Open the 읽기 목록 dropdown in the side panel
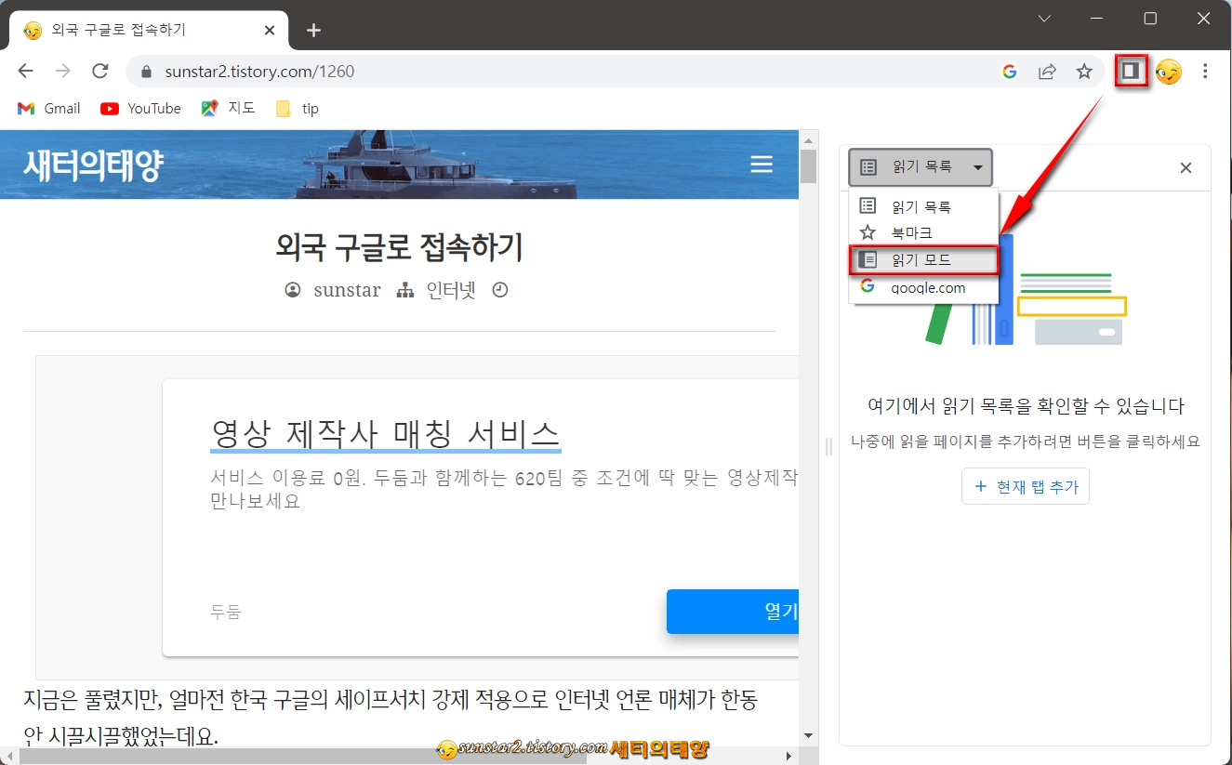 pyautogui.click(x=920, y=167)
